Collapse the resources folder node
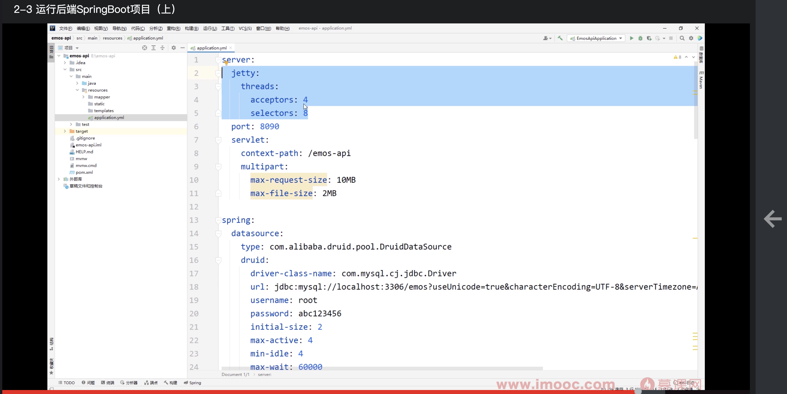The image size is (787, 394). 77,90
